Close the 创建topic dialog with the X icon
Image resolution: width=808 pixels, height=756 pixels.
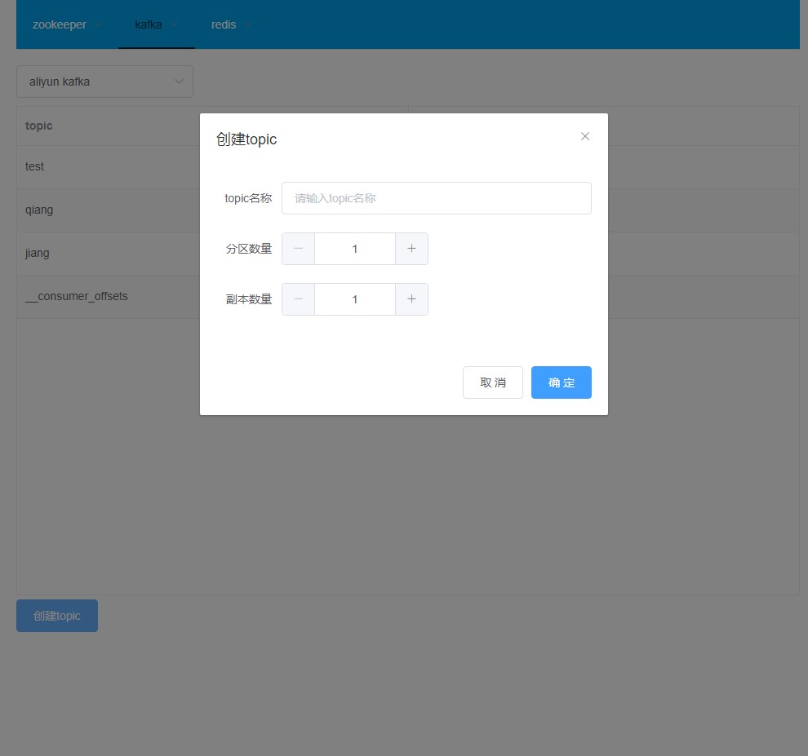[x=585, y=136]
